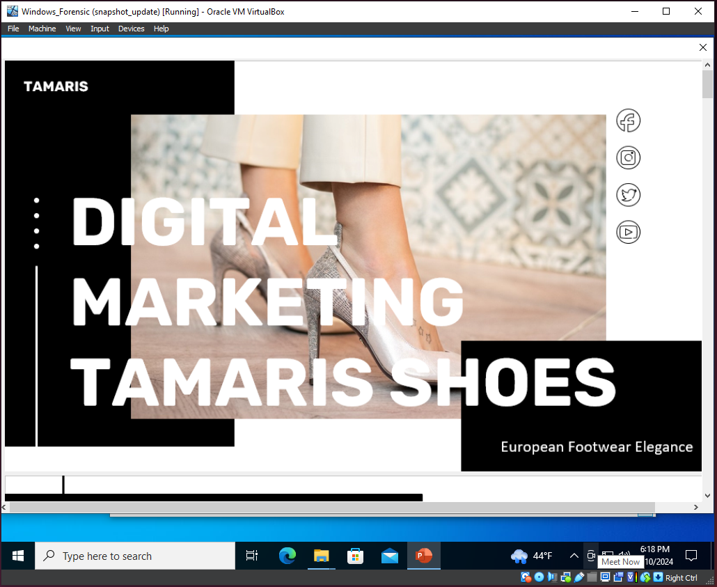The width and height of the screenshot is (717, 587).
Task: Show hidden system tray icons
Action: point(574,556)
